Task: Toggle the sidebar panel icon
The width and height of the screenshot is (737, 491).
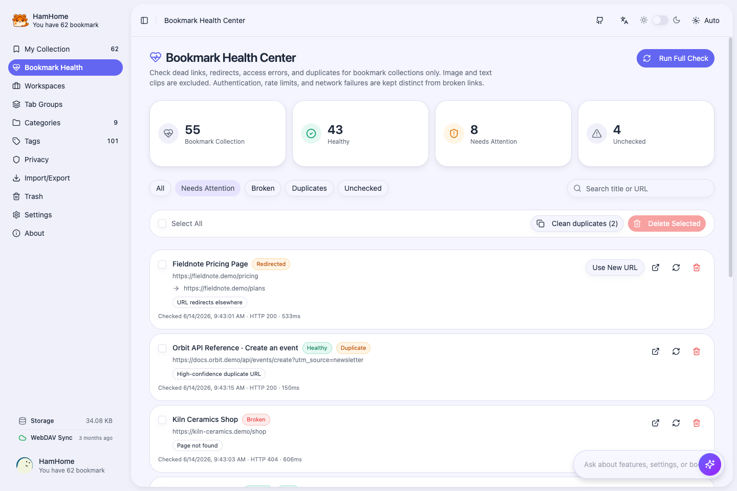Action: coord(144,20)
